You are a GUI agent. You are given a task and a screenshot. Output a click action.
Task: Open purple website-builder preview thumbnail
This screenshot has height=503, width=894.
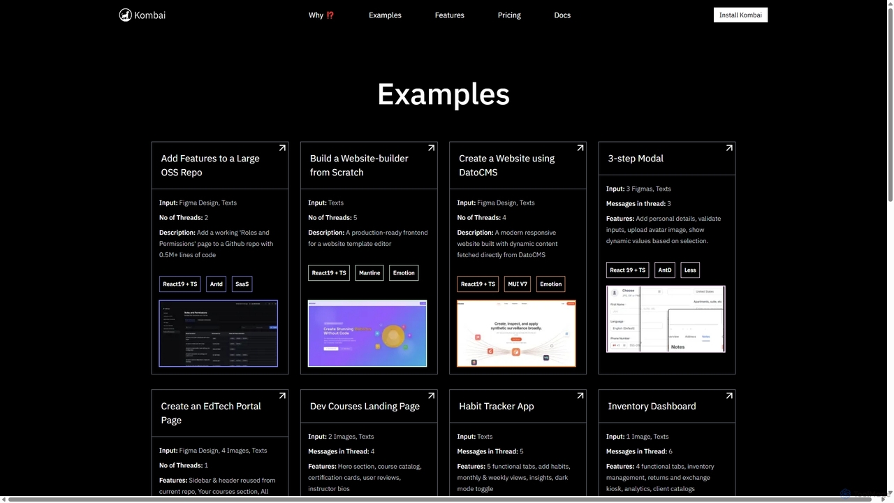[367, 333]
